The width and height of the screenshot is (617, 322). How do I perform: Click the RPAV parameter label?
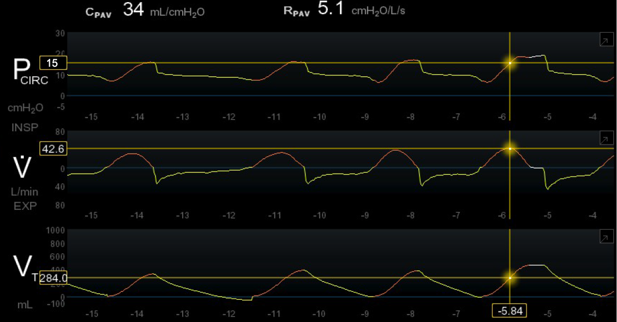pos(297,12)
